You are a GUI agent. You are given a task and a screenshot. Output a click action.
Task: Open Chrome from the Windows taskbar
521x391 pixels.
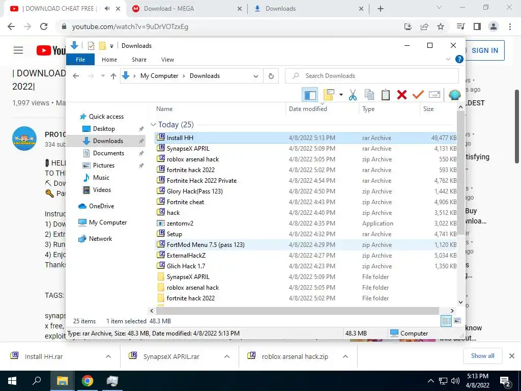click(x=87, y=381)
